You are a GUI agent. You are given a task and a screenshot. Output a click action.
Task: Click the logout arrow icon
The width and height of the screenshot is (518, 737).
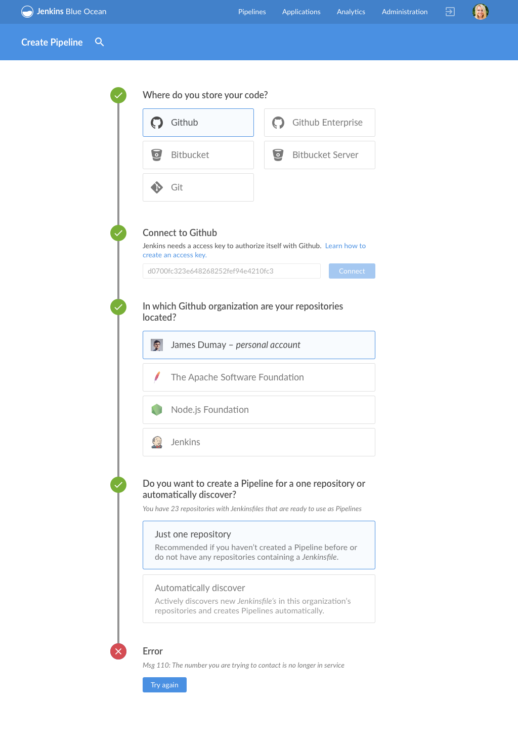450,12
